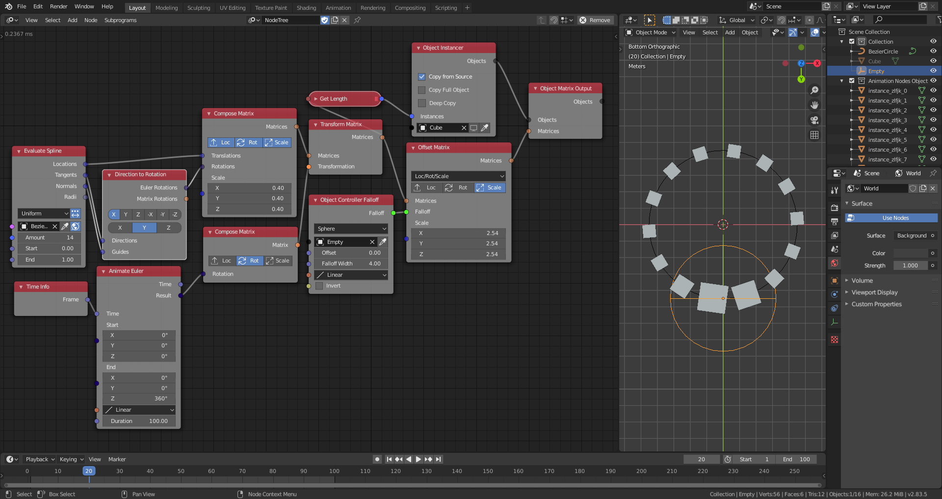The width and height of the screenshot is (942, 499).
Task: Click the Strength 1.000 slider
Action: (x=911, y=265)
